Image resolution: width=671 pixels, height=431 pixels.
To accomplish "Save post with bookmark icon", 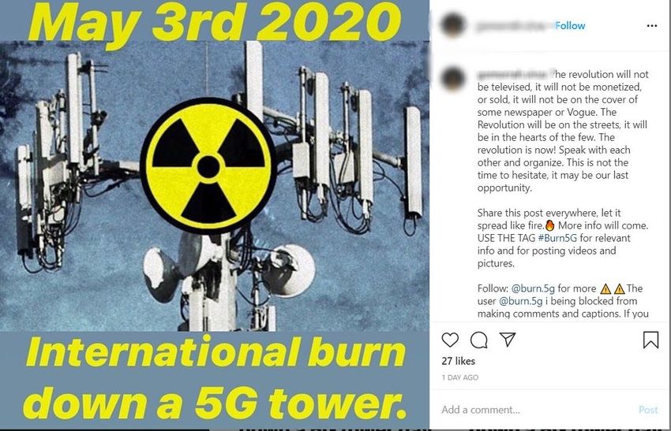I will 650,340.
